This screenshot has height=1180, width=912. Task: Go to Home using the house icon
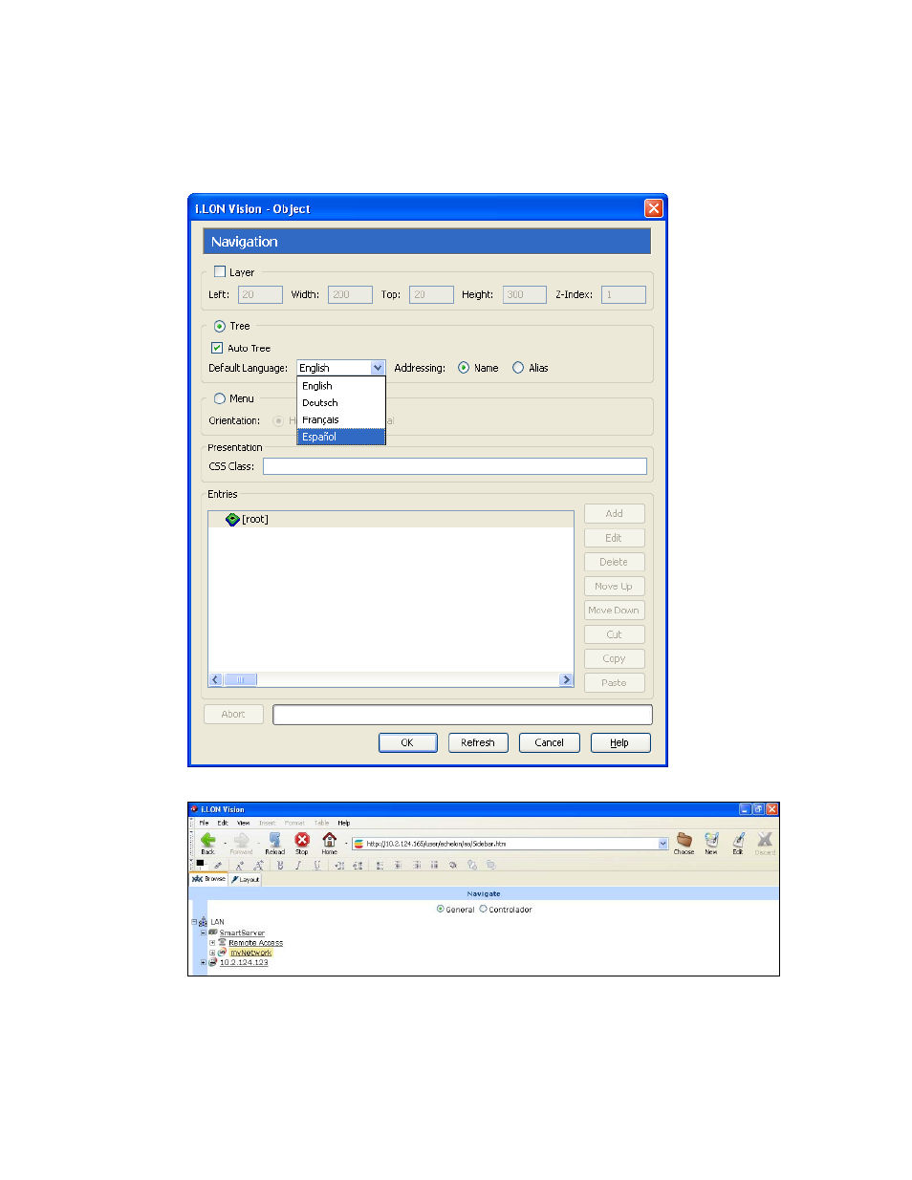pos(330,840)
